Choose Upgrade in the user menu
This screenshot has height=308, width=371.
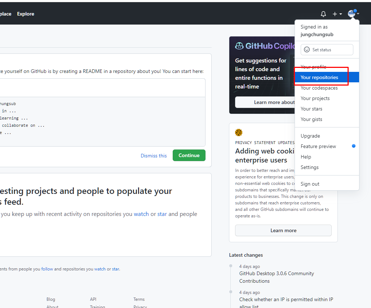point(327,136)
